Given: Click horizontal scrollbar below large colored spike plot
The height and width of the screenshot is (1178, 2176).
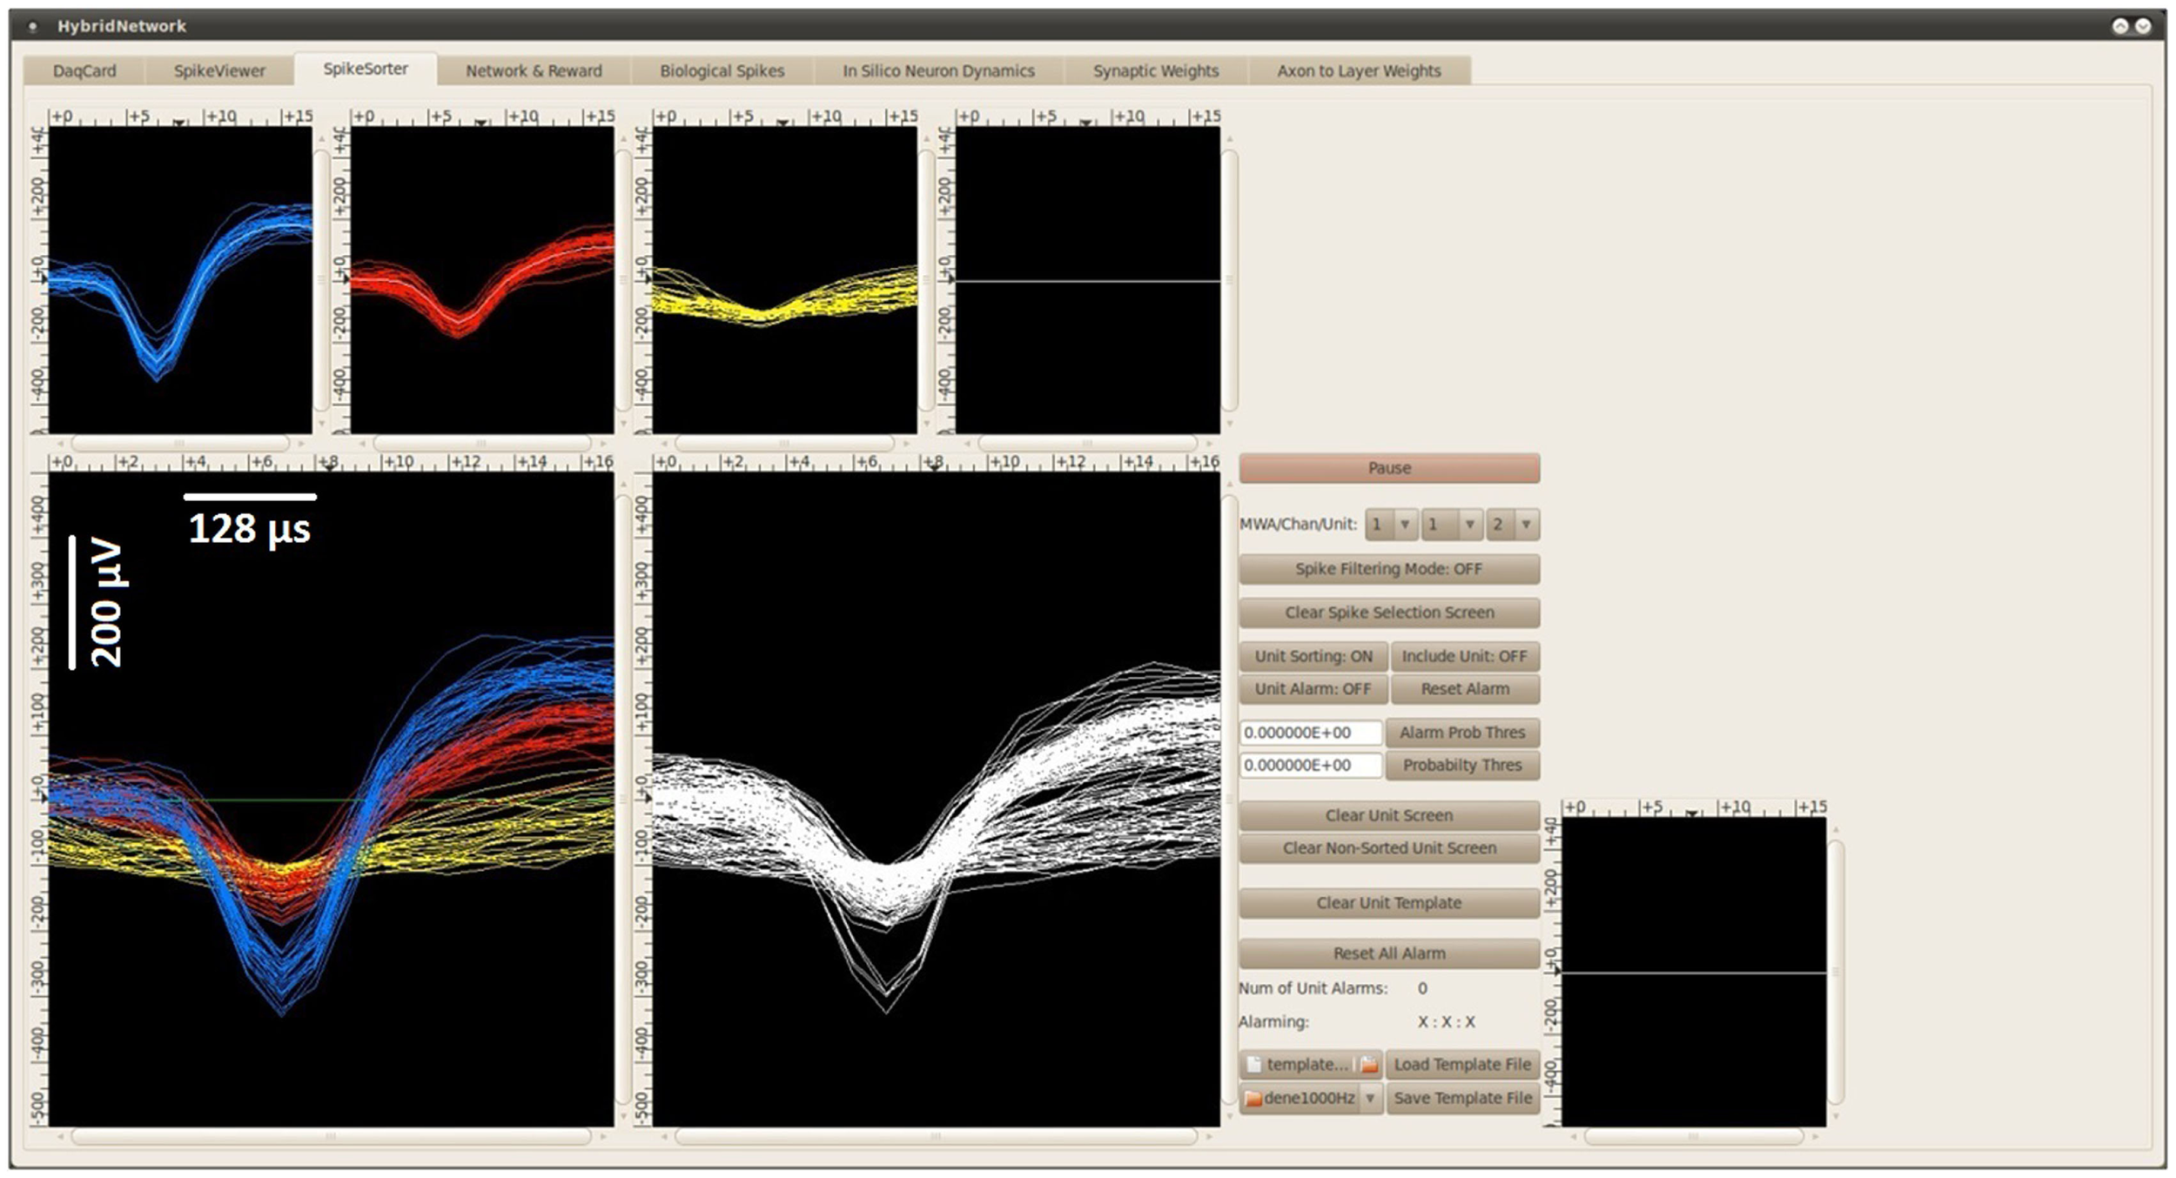Looking at the screenshot, I should tap(331, 1137).
